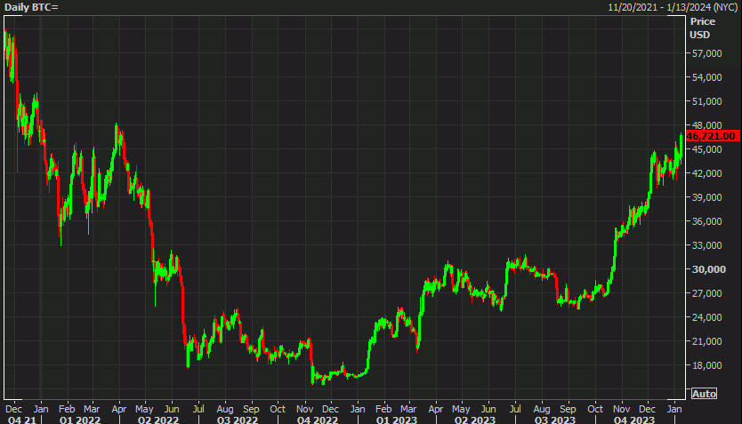Screen dimensions: 742x424
Task: Click the Q4 21 quarter label
Action: 21,420
